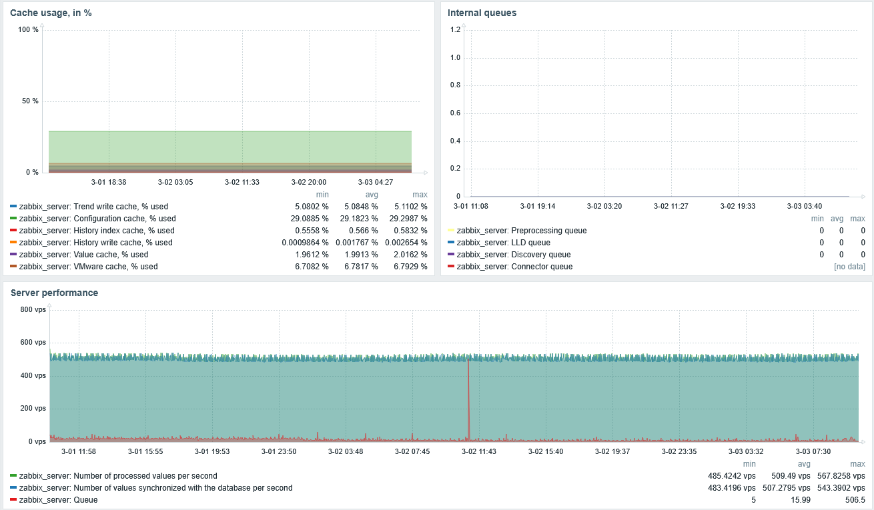Click the 'zabbix_server: Queue' label in Server performance

[x=59, y=500]
